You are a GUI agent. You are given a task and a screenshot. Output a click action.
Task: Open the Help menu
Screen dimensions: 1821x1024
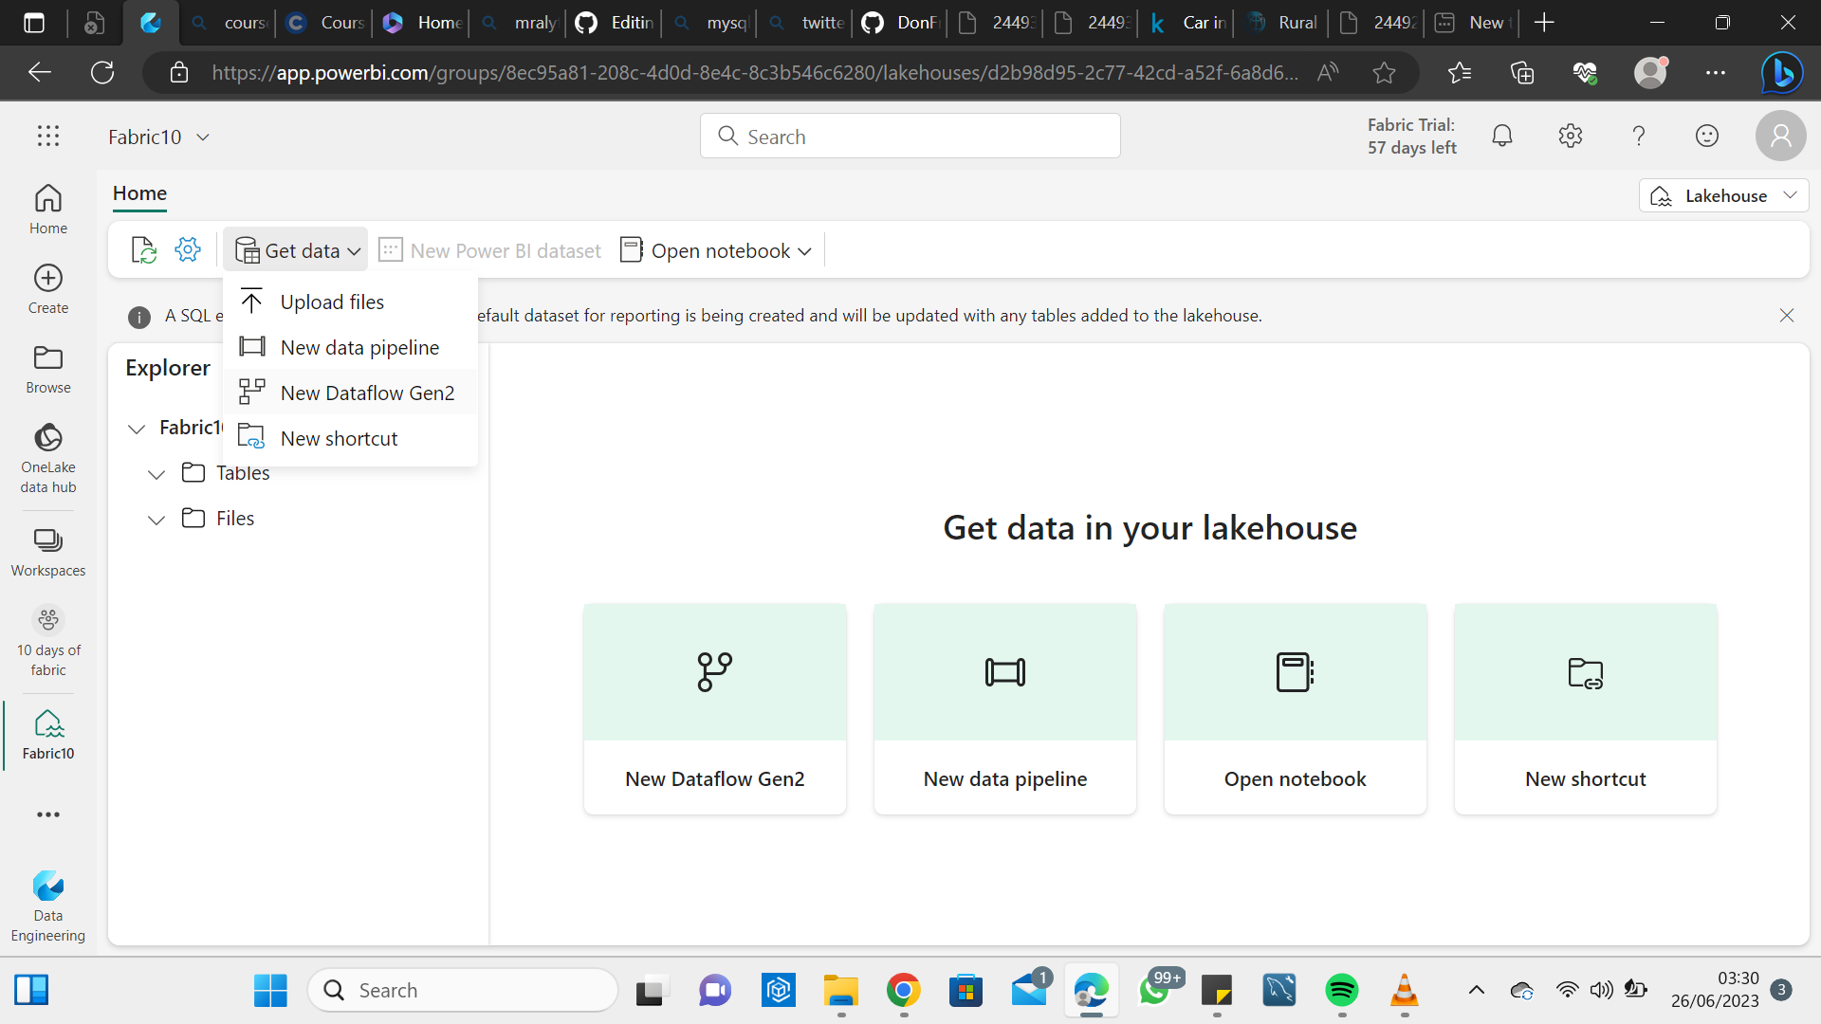pos(1639,136)
